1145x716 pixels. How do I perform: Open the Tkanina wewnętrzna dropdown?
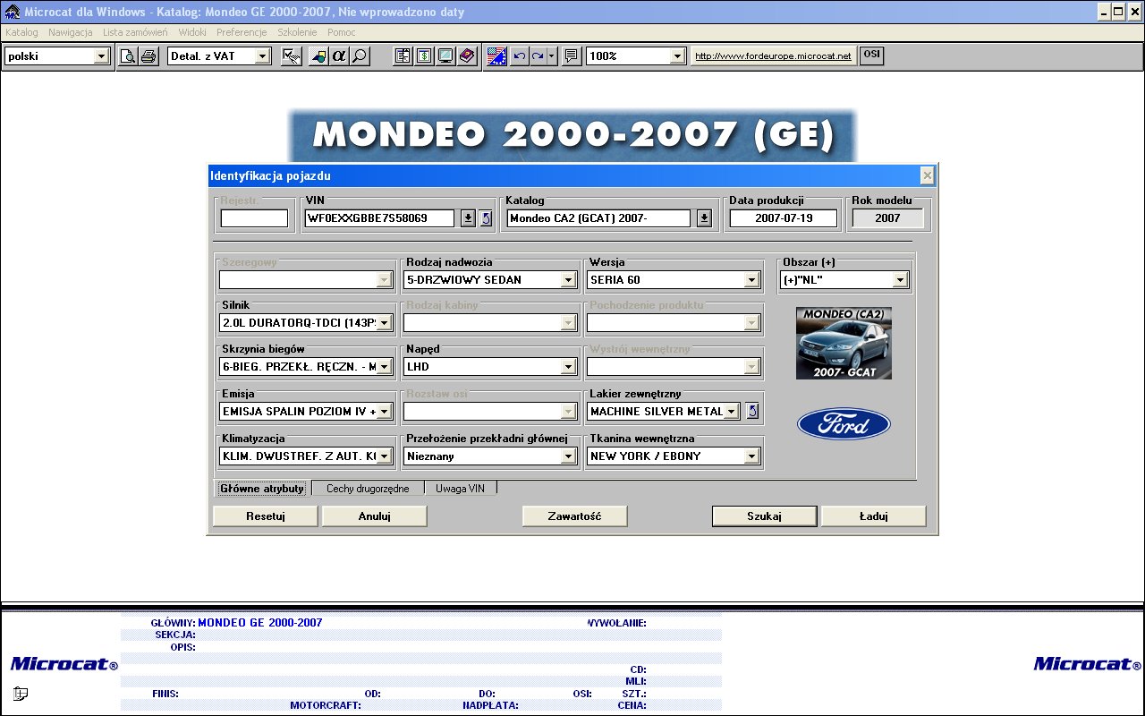pyautogui.click(x=751, y=456)
